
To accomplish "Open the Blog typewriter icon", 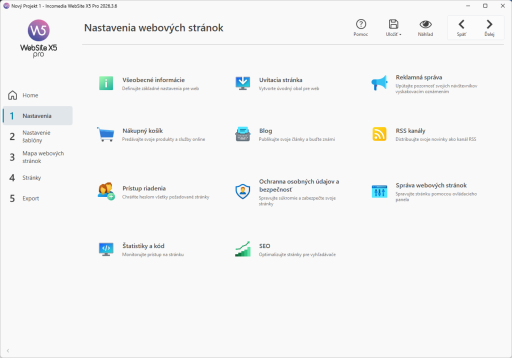I will tap(242, 134).
